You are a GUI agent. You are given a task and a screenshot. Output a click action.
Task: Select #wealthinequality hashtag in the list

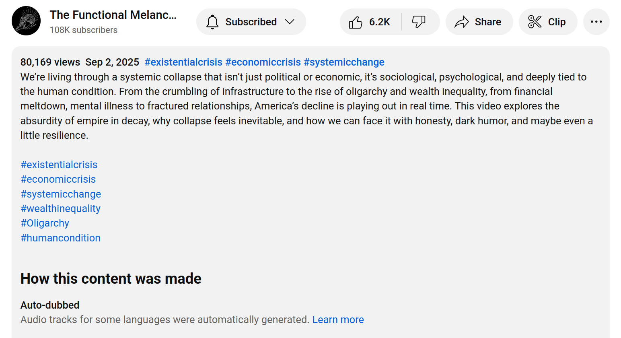pos(61,208)
